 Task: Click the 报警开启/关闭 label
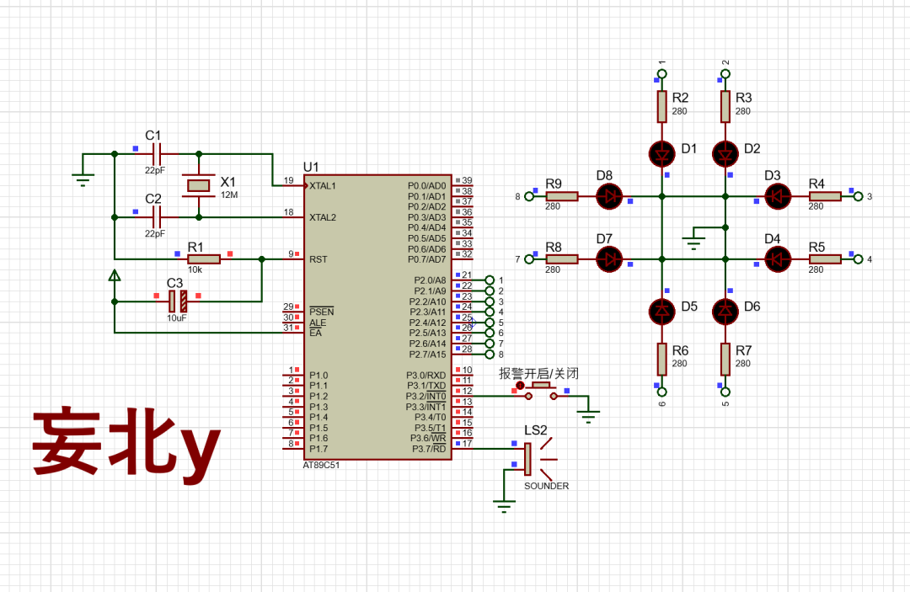click(539, 373)
